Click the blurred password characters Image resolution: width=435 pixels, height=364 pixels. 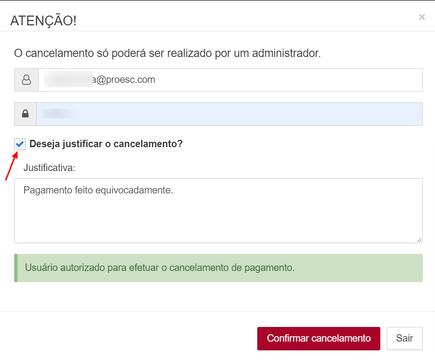(59, 114)
